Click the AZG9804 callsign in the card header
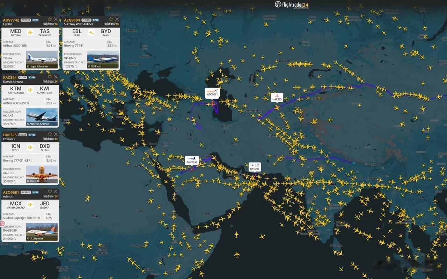Screen dimensions: 447x279 pyautogui.click(x=72, y=20)
